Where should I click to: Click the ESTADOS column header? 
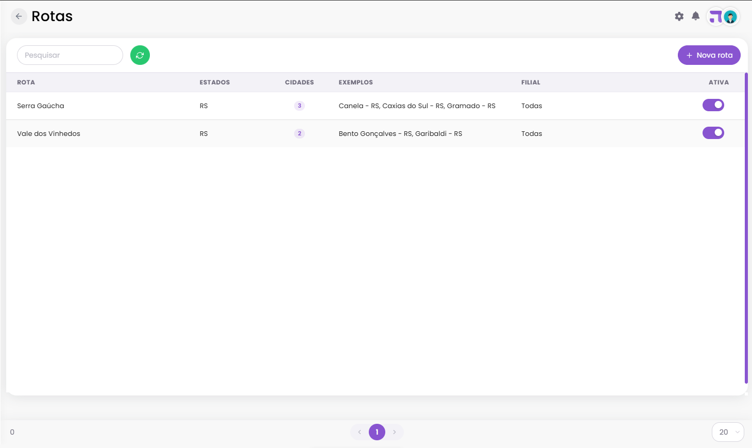click(215, 82)
